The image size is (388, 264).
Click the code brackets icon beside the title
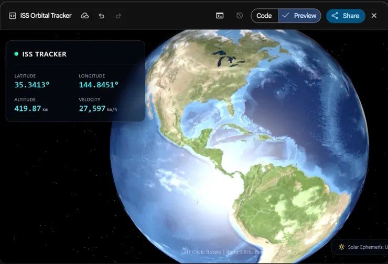click(x=13, y=16)
